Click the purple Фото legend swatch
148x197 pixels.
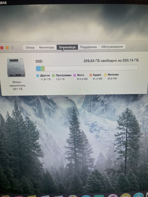point(75,75)
